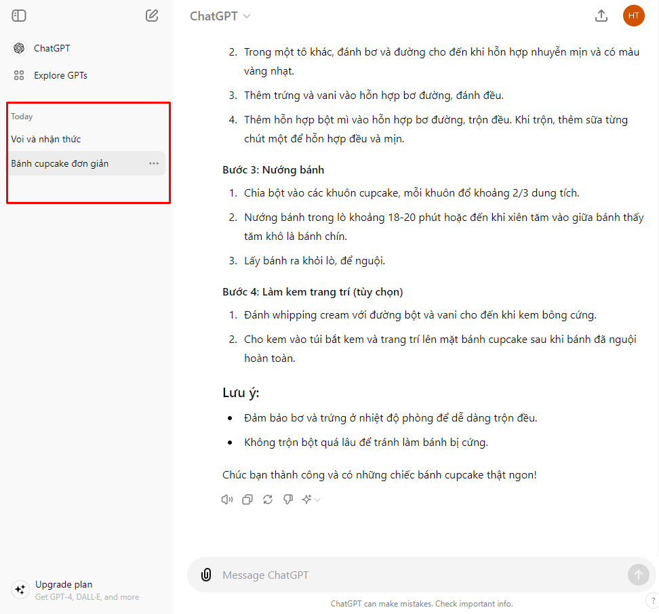Select the 'Bánh cupcake đơn giản' conversation

click(x=85, y=163)
